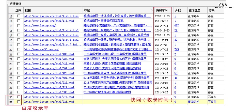Open the 2010年房产增值部分归谁 title link

(107, 92)
